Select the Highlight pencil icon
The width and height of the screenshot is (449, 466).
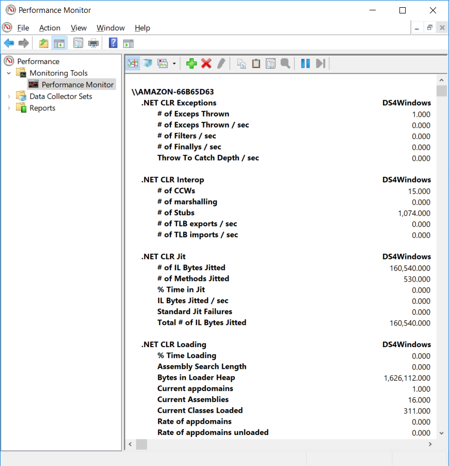tap(220, 63)
